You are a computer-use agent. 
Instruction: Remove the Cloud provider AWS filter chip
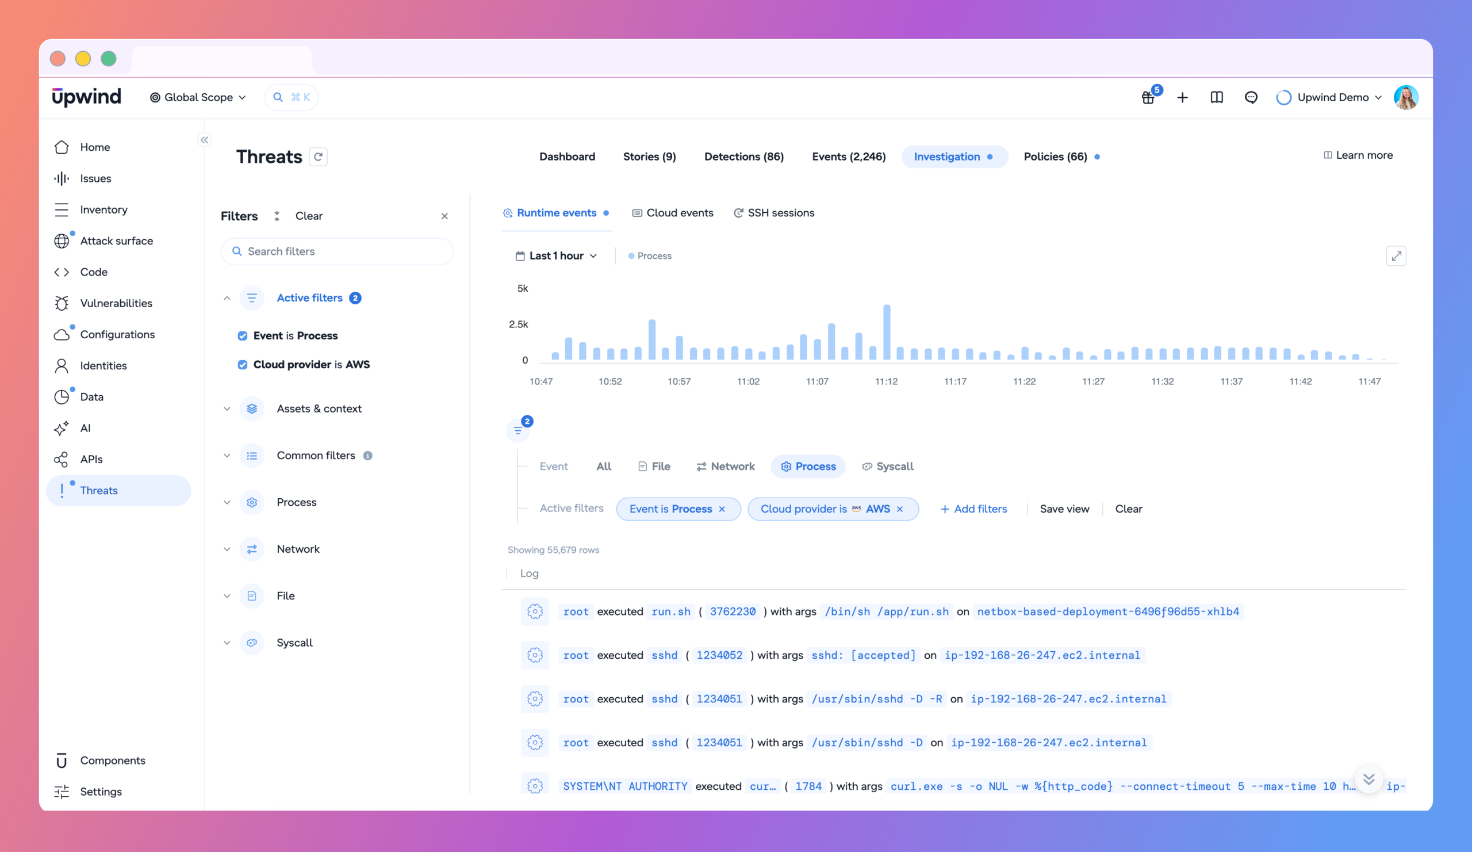click(899, 509)
